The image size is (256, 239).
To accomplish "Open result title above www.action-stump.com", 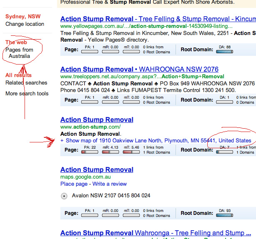I will [97, 119].
